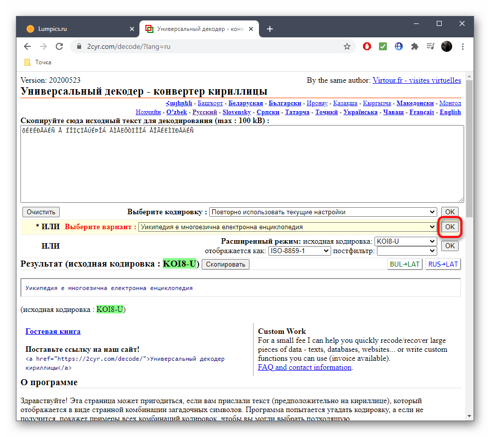The width and height of the screenshot is (490, 437).
Task: Switch language to Slovensky
Action: click(x=237, y=112)
